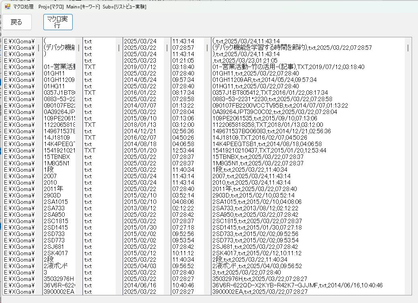Click the scrollbar thumb of the extension list
This screenshot has height=303, width=418.
coord(119,48)
